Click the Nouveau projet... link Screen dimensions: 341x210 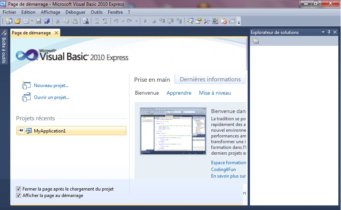tap(51, 86)
